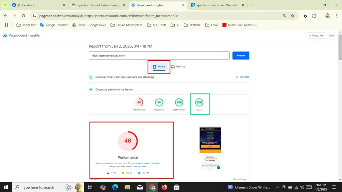Switch to the Mobile report tab

click(x=159, y=67)
